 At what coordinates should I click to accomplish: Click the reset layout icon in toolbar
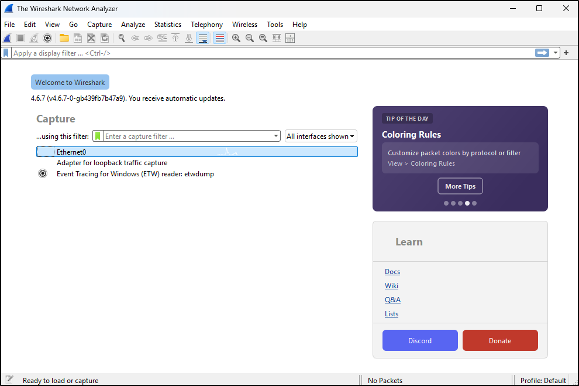(290, 38)
